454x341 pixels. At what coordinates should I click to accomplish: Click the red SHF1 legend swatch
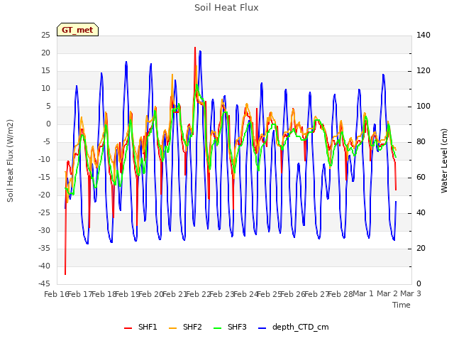pos(128,328)
